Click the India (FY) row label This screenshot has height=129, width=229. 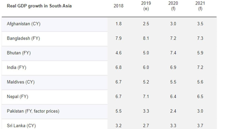[x=16, y=67]
